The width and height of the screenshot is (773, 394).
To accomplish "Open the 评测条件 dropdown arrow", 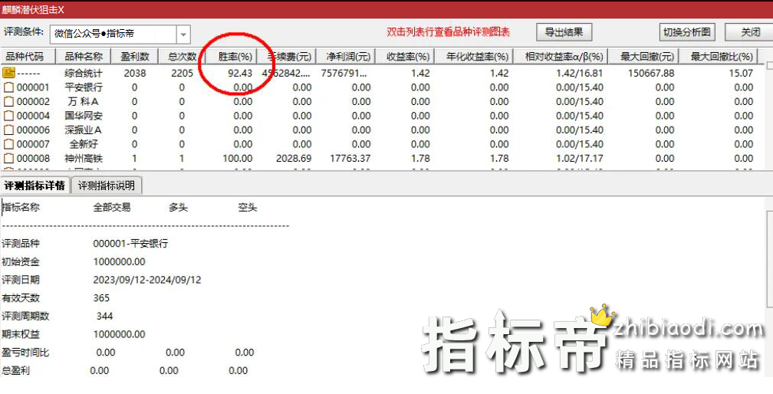I will 183,34.
